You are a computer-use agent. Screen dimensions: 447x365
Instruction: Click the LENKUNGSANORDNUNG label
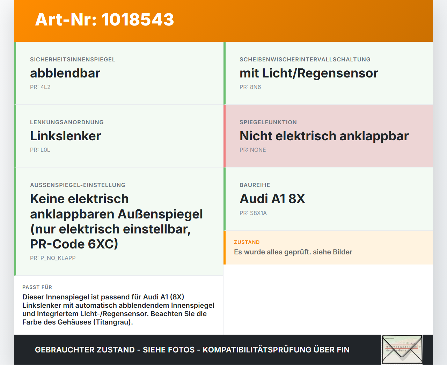pyautogui.click(x=67, y=122)
